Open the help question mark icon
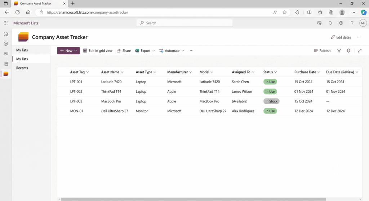This screenshot has height=201, width=369. point(352,23)
